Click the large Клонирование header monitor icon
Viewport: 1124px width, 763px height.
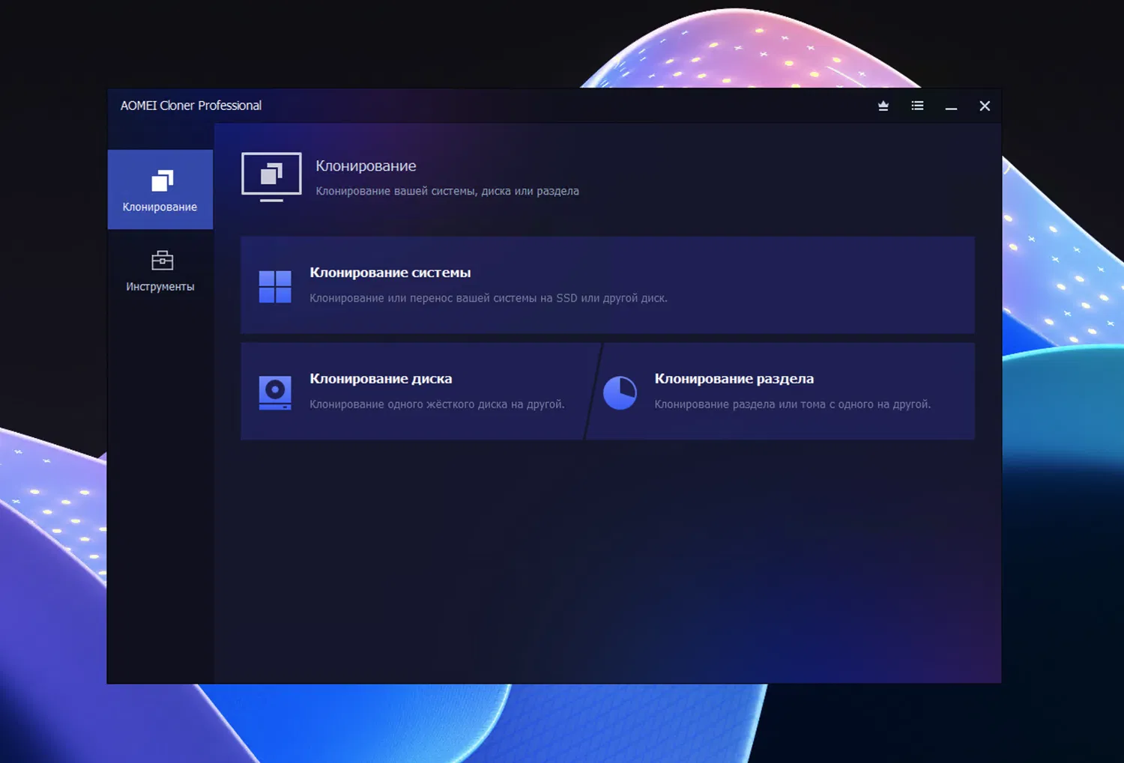[x=271, y=177]
